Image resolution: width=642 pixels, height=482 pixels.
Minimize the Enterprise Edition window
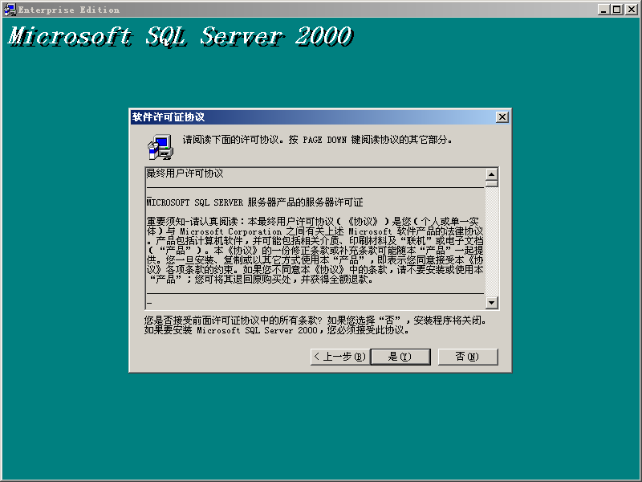pos(603,10)
